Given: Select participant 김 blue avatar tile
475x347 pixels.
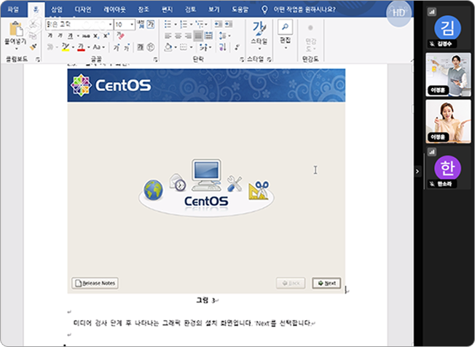Looking at the screenshot, I should pos(448,28).
